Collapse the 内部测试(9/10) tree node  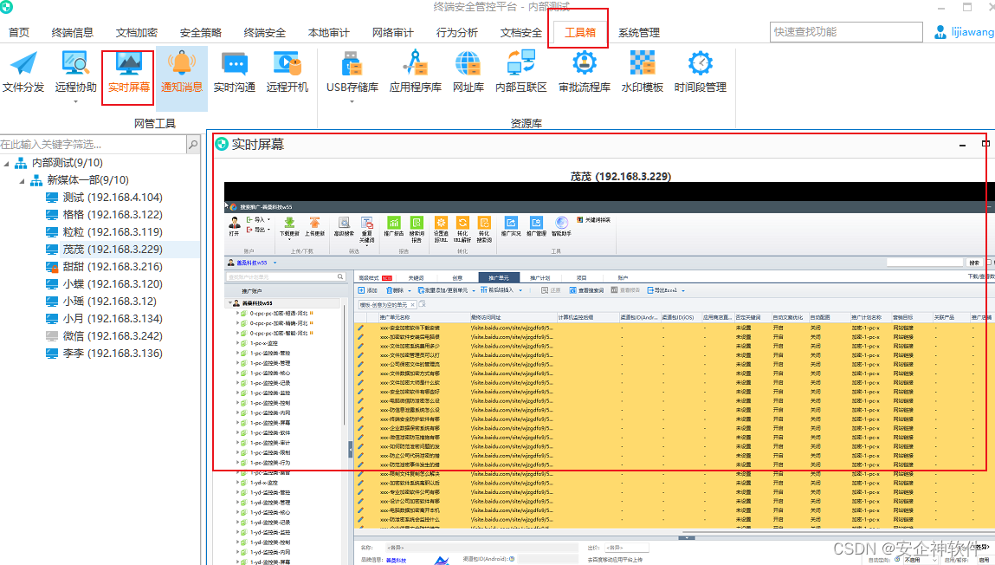tap(6, 163)
